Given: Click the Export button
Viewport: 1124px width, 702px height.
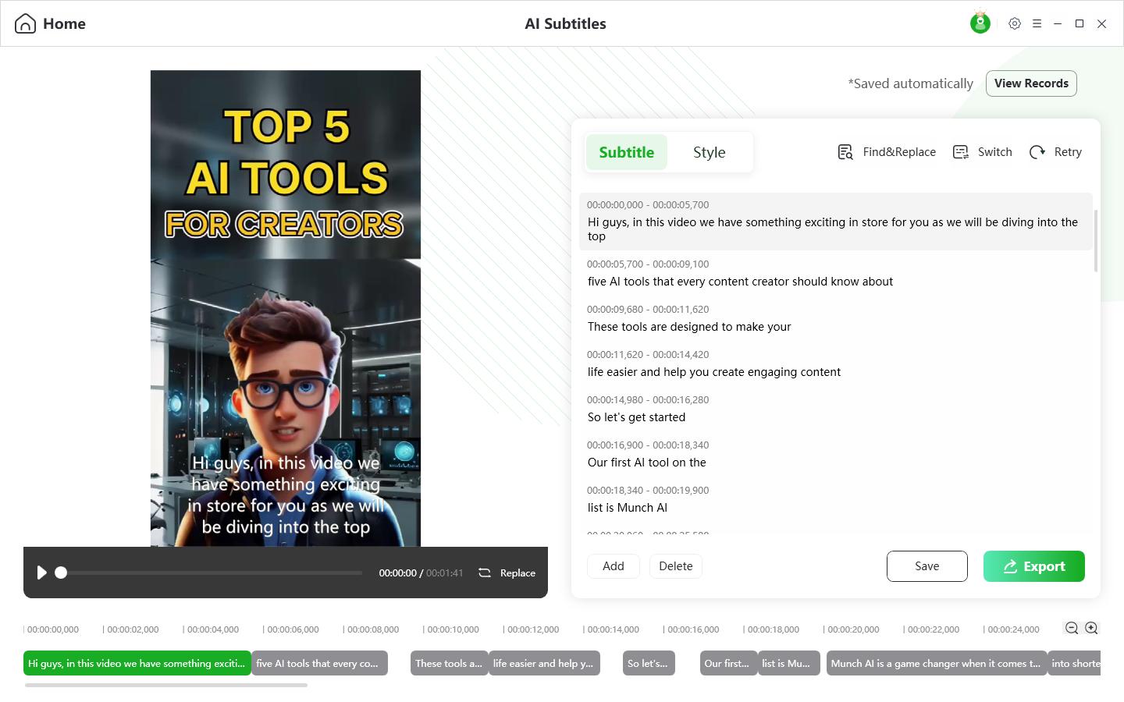Looking at the screenshot, I should [1034, 566].
